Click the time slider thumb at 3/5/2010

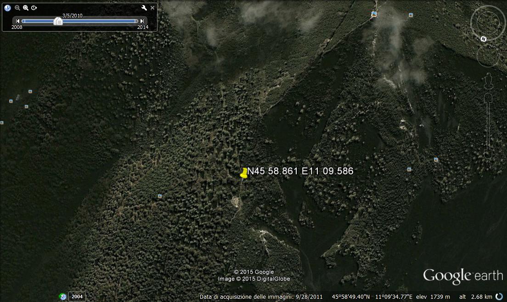click(x=58, y=21)
